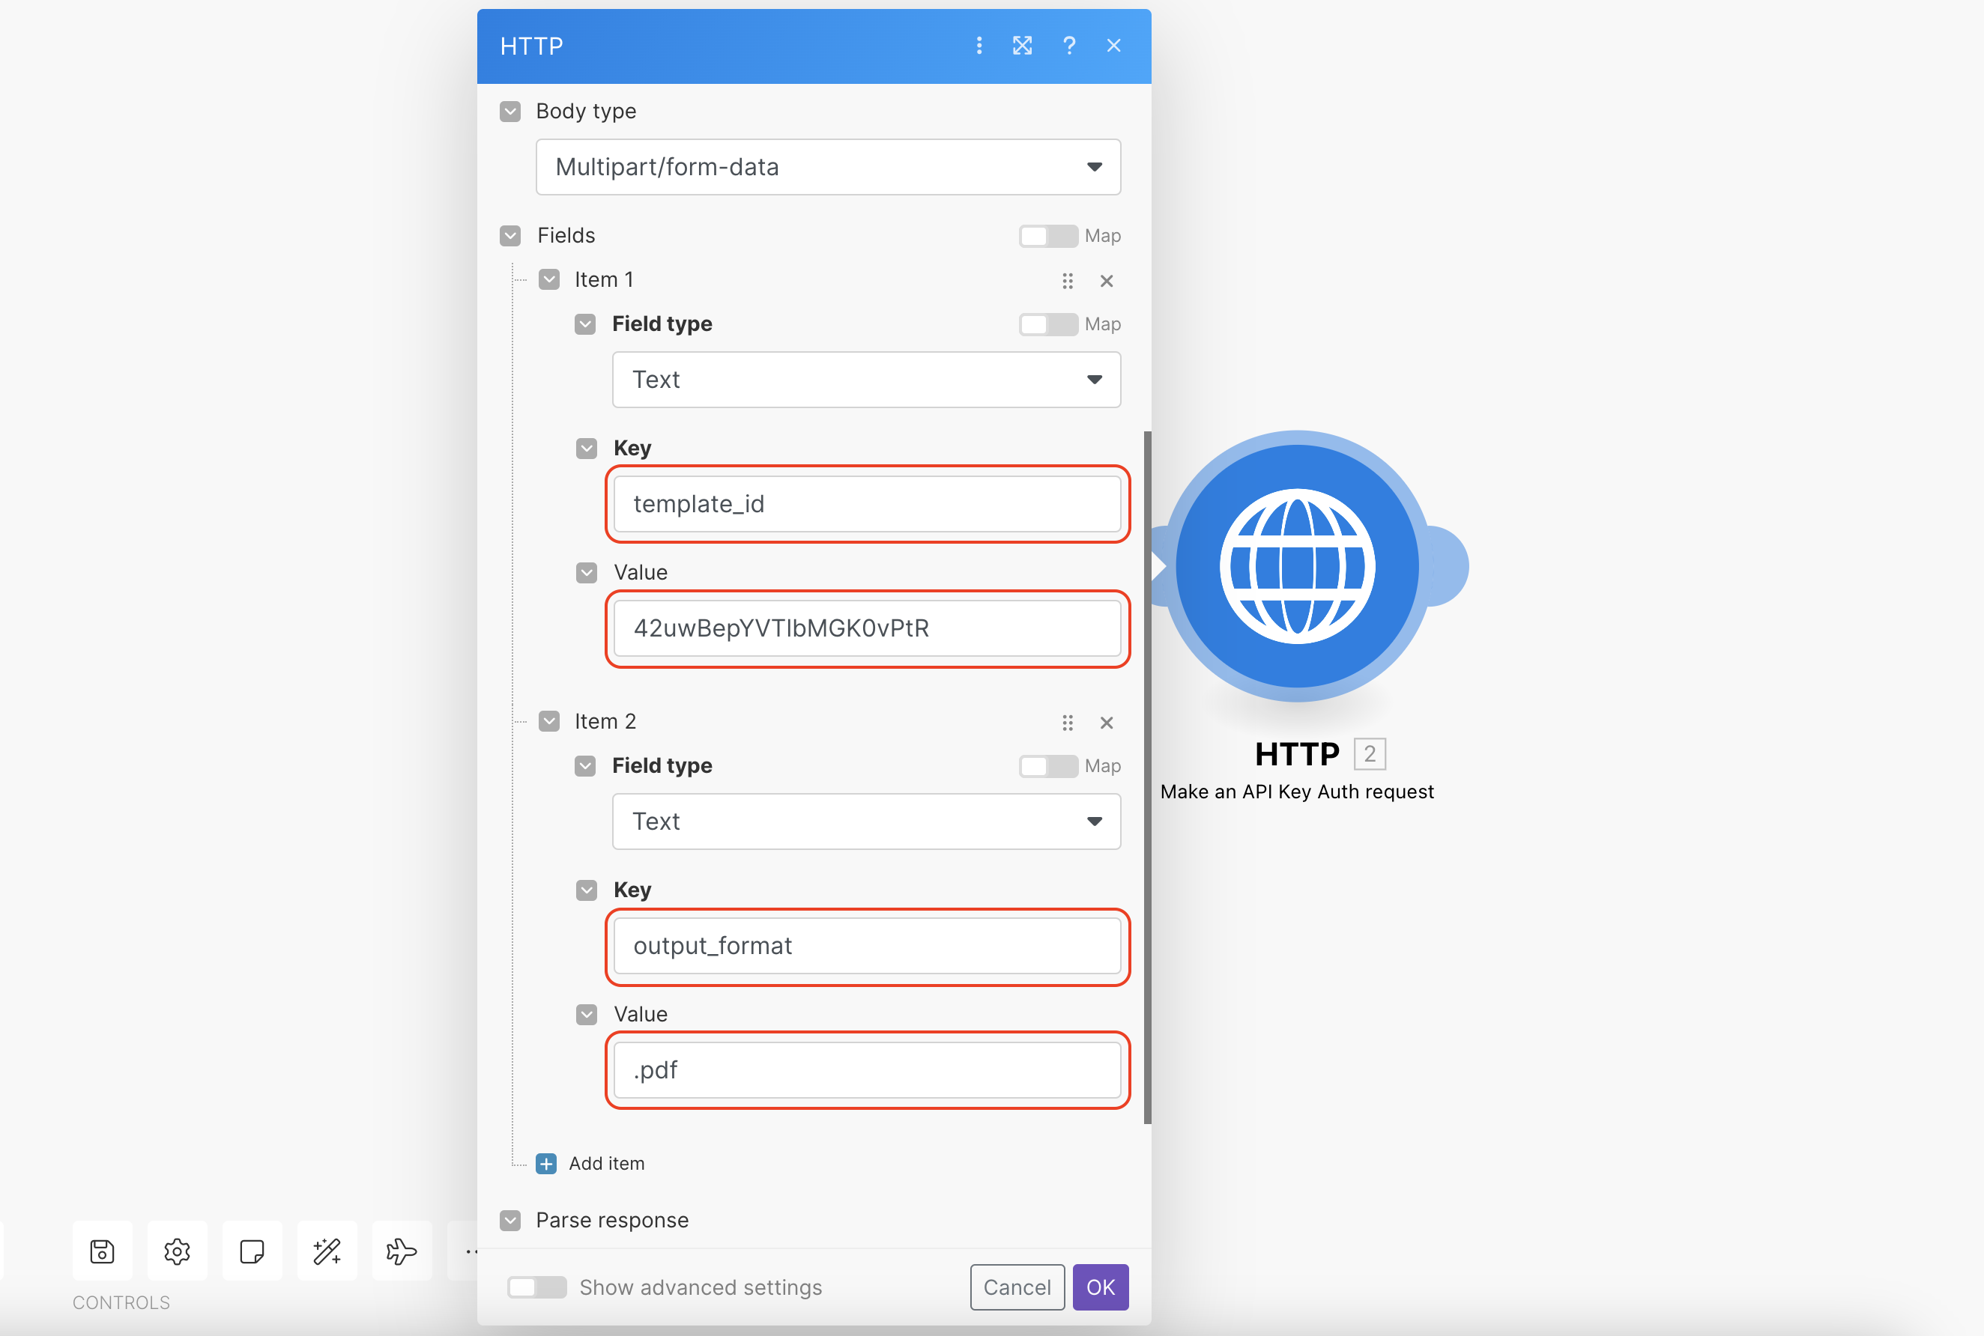
Task: Collapse the Item 1 Value section
Action: (587, 573)
